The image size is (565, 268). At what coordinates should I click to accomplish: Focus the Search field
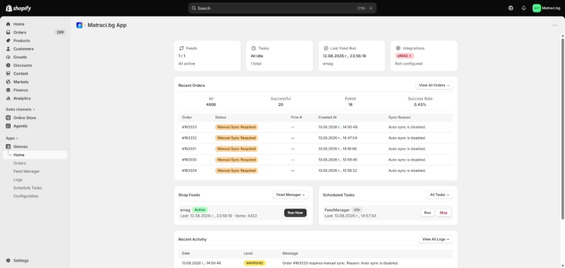(x=282, y=8)
